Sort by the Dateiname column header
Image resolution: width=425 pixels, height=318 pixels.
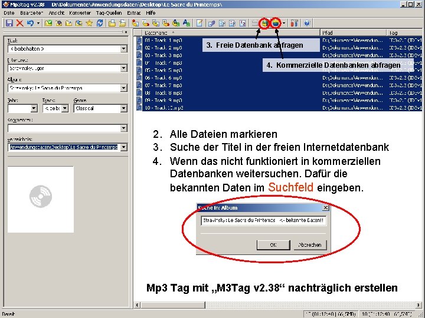231,33
